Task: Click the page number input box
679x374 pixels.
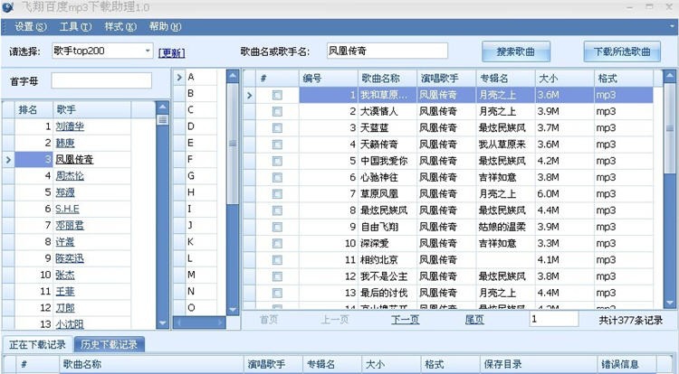Action: (x=553, y=319)
